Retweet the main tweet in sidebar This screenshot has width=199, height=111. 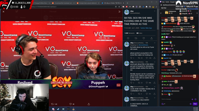tap(136, 38)
